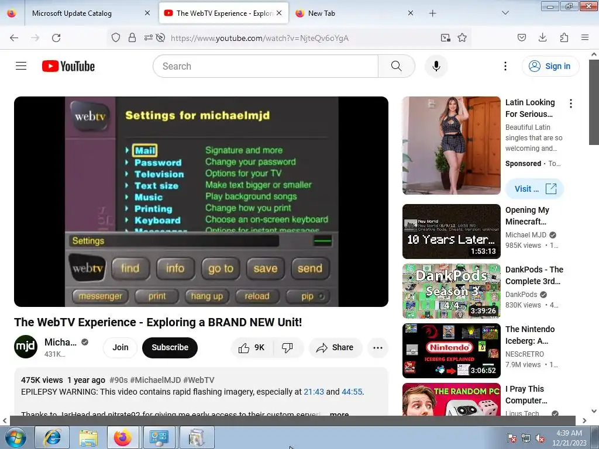Sign in to YouTube
The height and width of the screenshot is (449, 599).
550,66
